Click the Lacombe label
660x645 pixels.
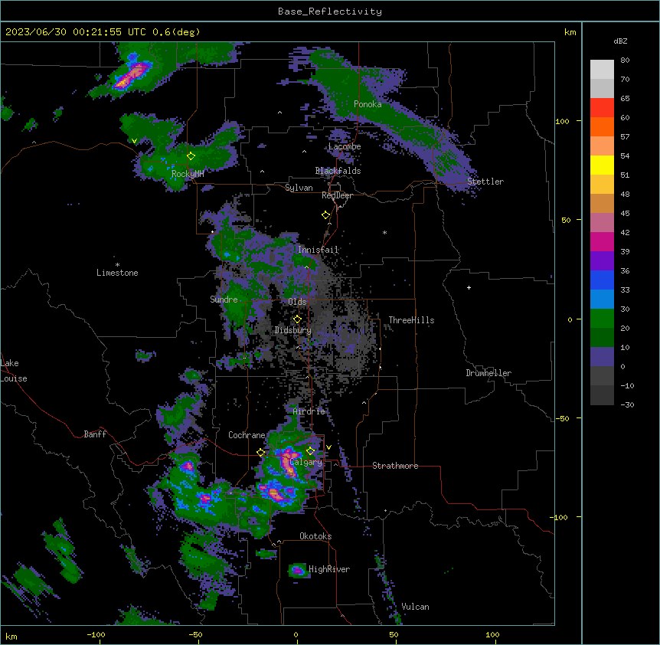click(345, 146)
